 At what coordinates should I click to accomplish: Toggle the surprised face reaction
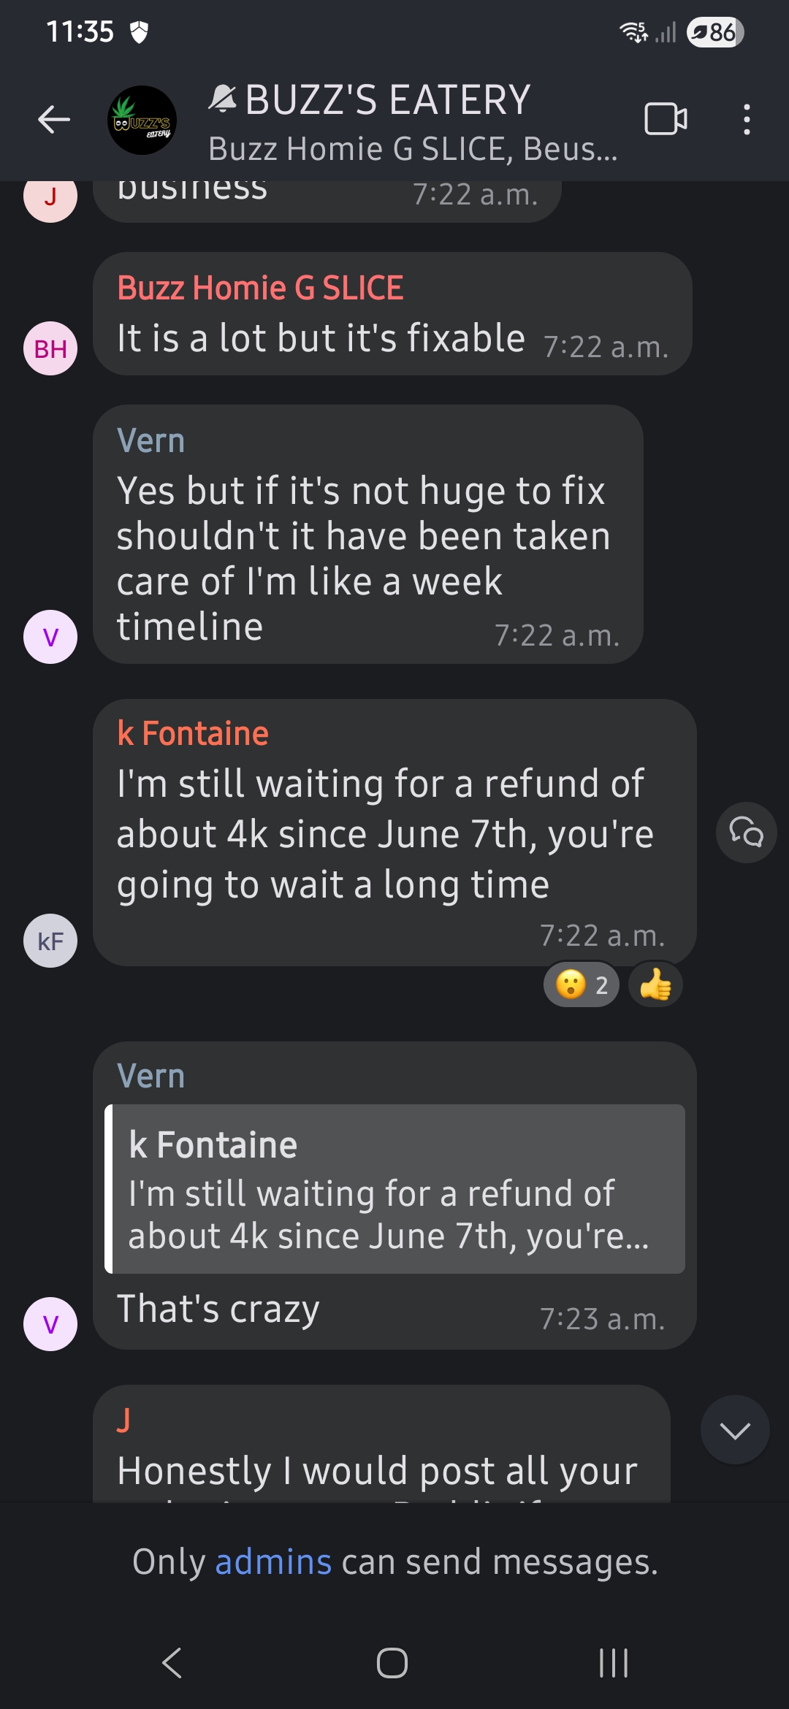(582, 985)
